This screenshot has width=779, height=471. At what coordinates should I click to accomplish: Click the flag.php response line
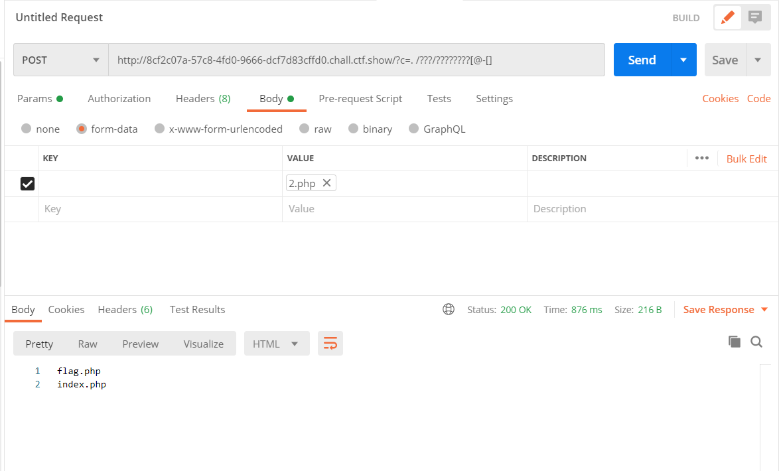click(x=78, y=371)
